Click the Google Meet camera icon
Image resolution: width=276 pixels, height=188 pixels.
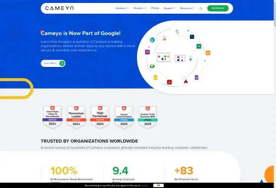point(152,66)
